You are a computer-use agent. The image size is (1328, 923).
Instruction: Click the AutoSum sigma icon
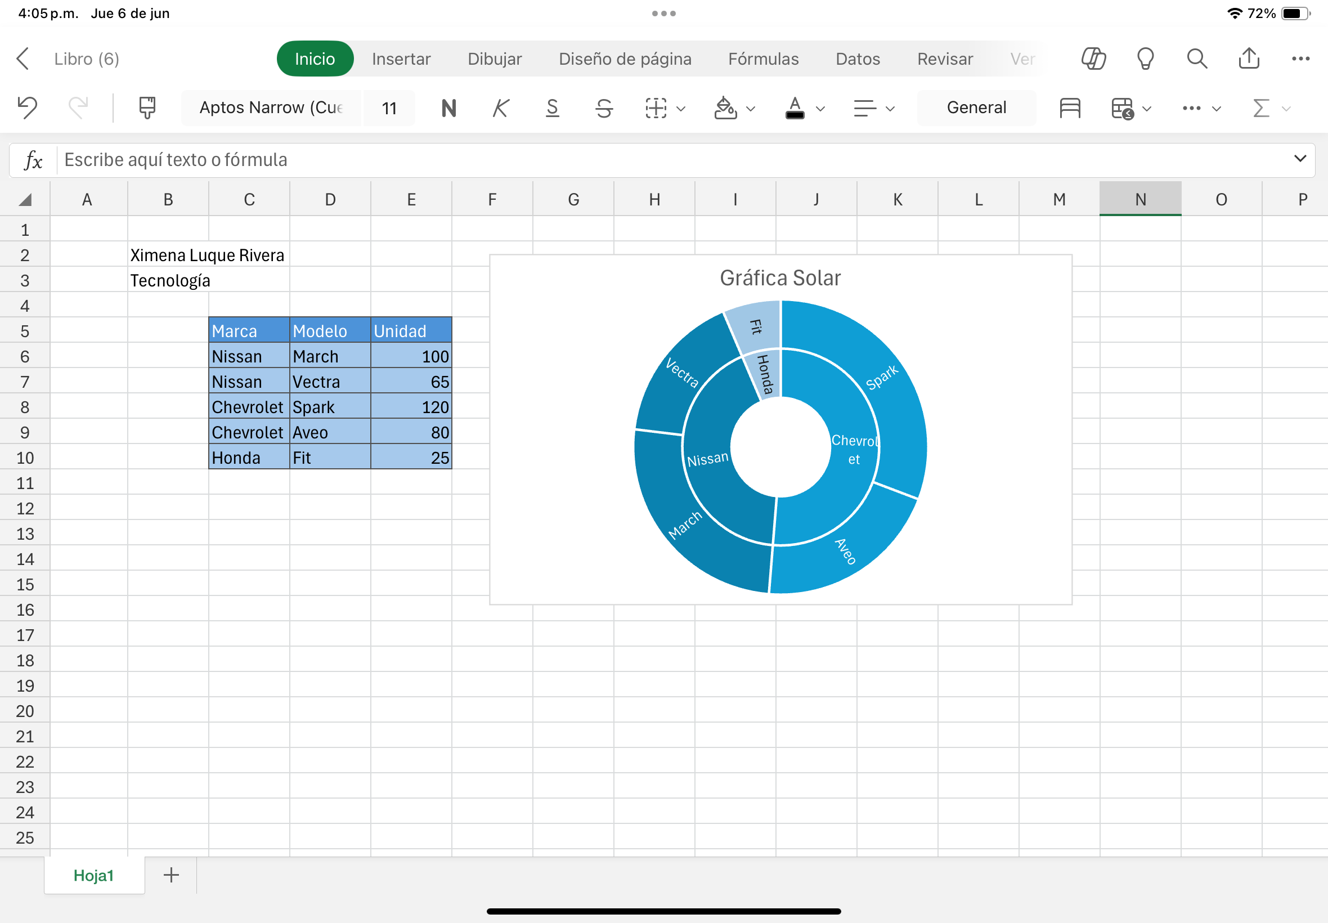(1261, 107)
